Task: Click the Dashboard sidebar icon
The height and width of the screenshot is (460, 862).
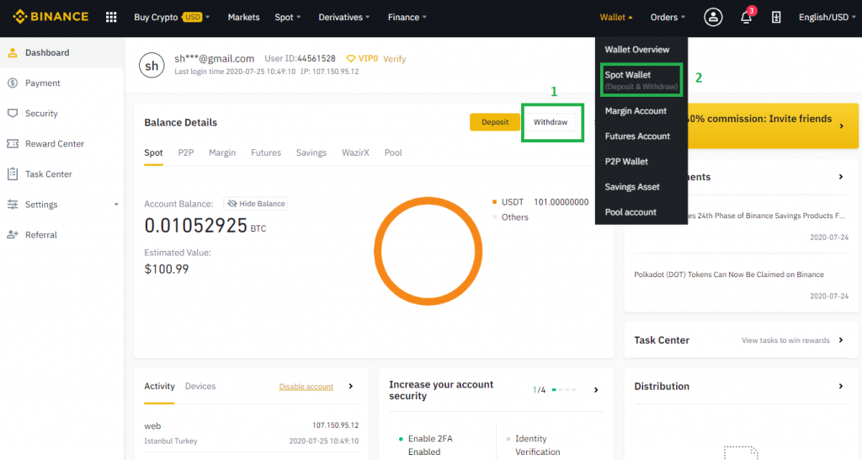Action: pyautogui.click(x=13, y=53)
